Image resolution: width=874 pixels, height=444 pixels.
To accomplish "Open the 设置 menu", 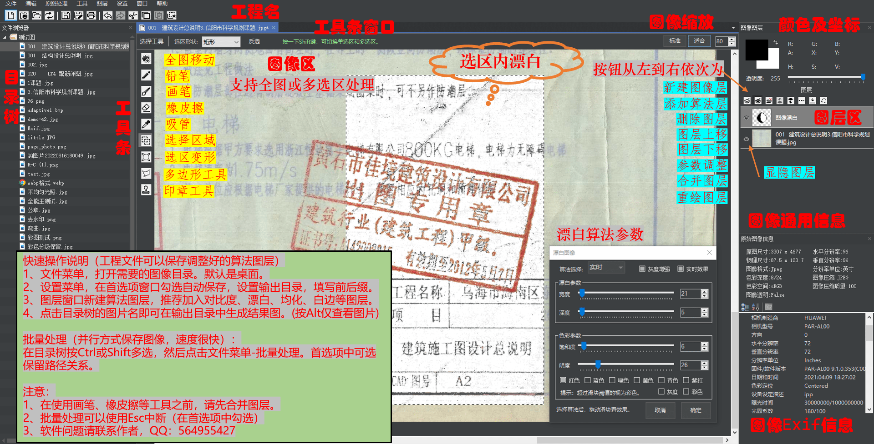I will (x=122, y=4).
